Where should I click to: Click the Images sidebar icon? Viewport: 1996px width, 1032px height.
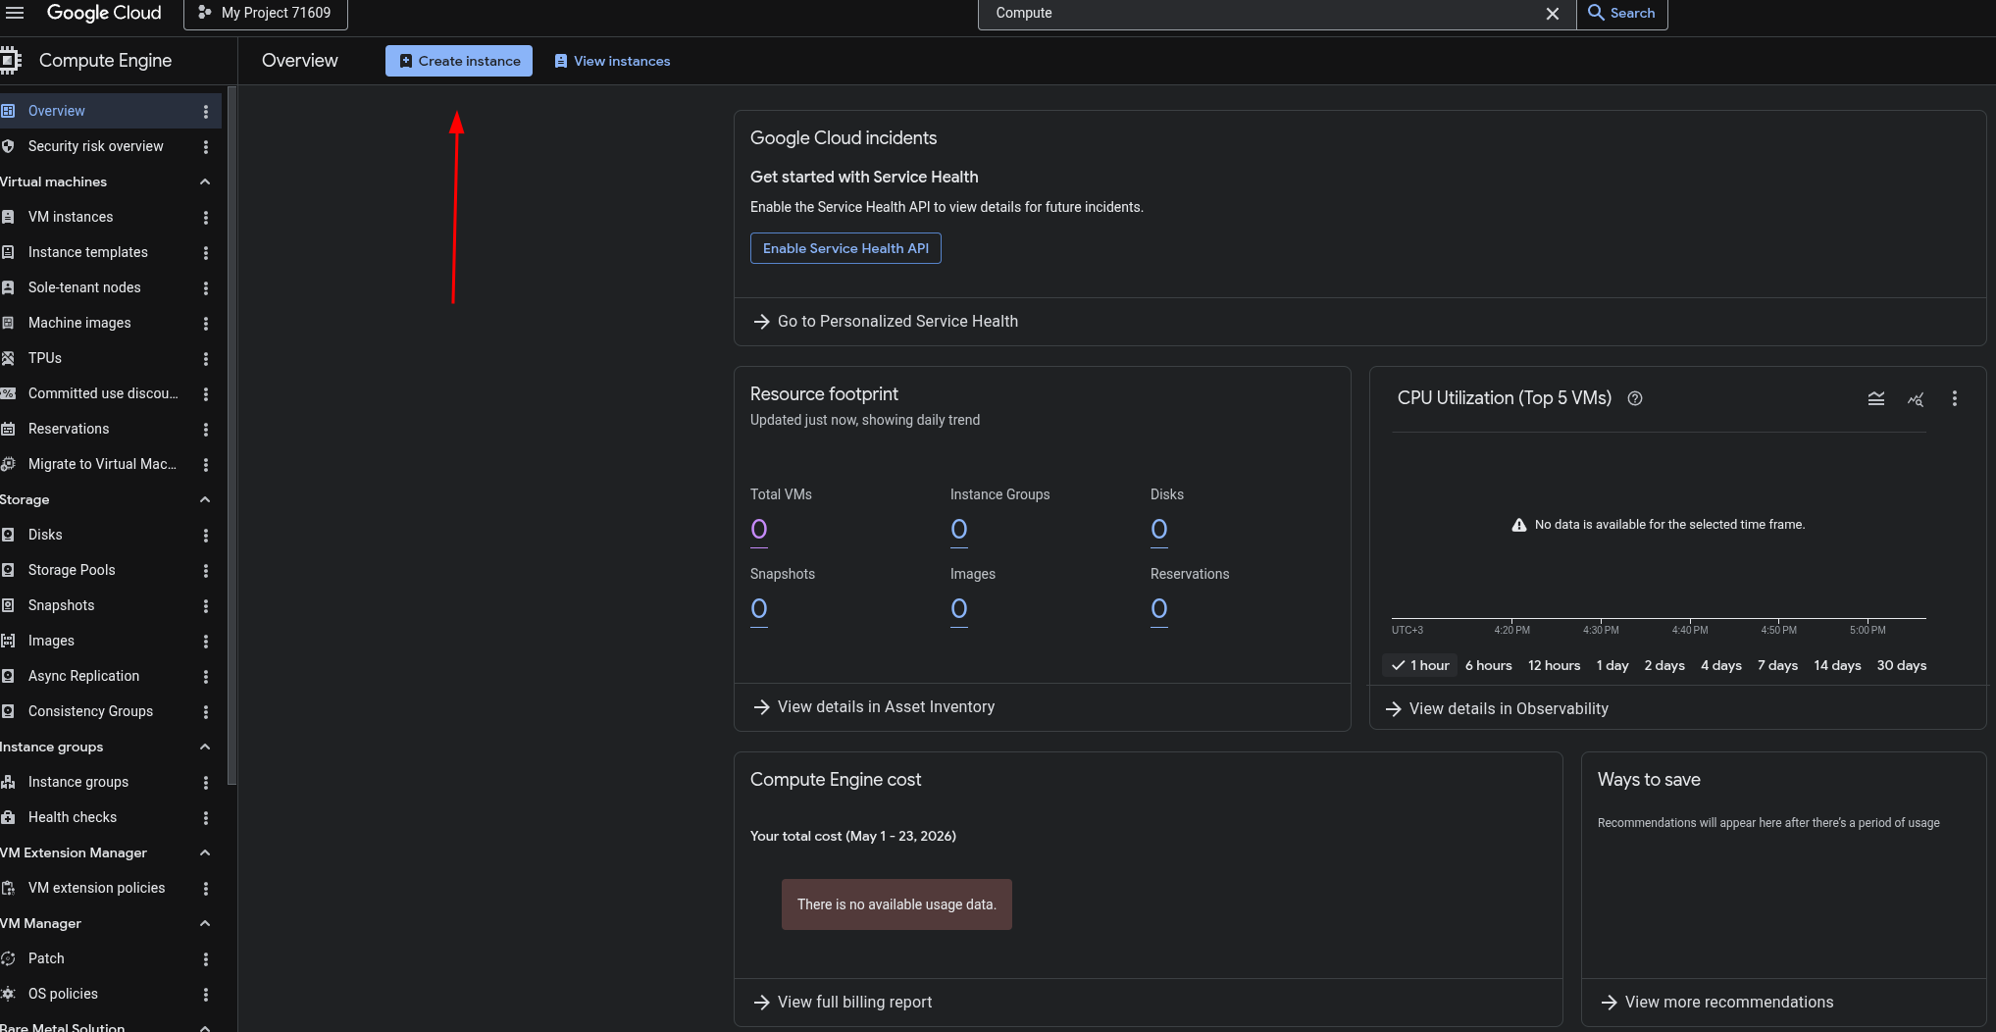click(x=8, y=641)
